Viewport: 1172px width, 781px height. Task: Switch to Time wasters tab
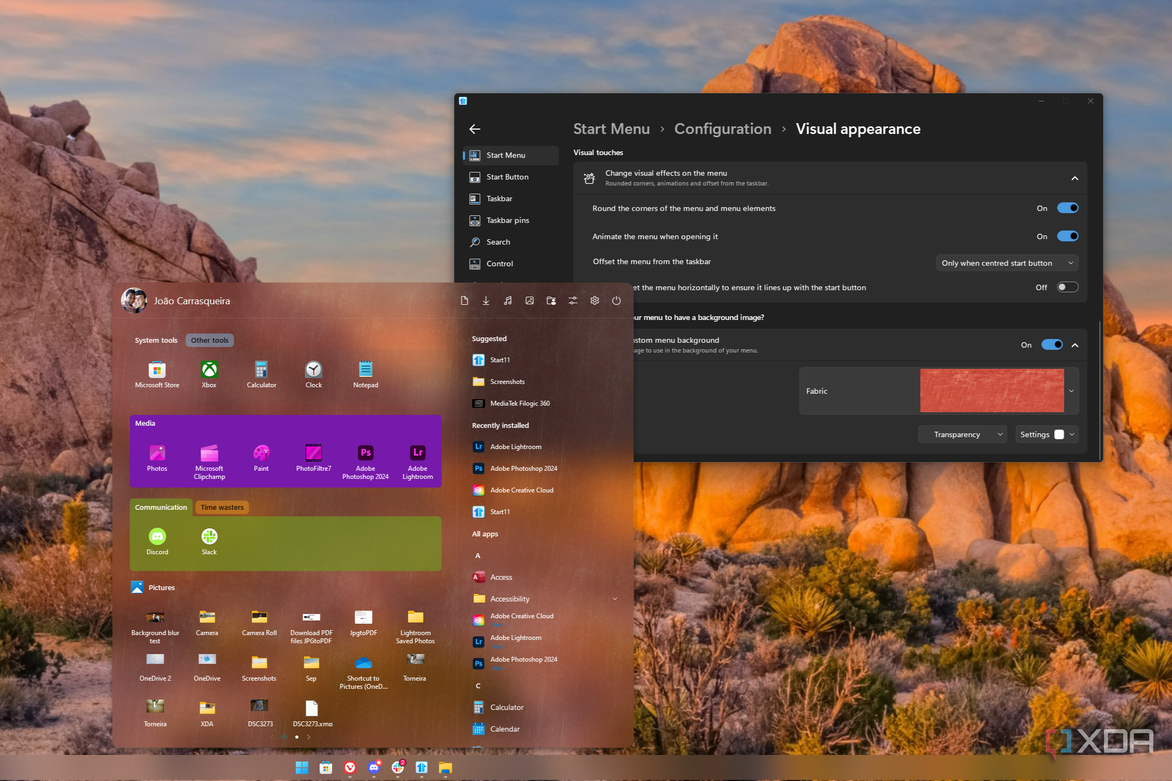click(222, 507)
